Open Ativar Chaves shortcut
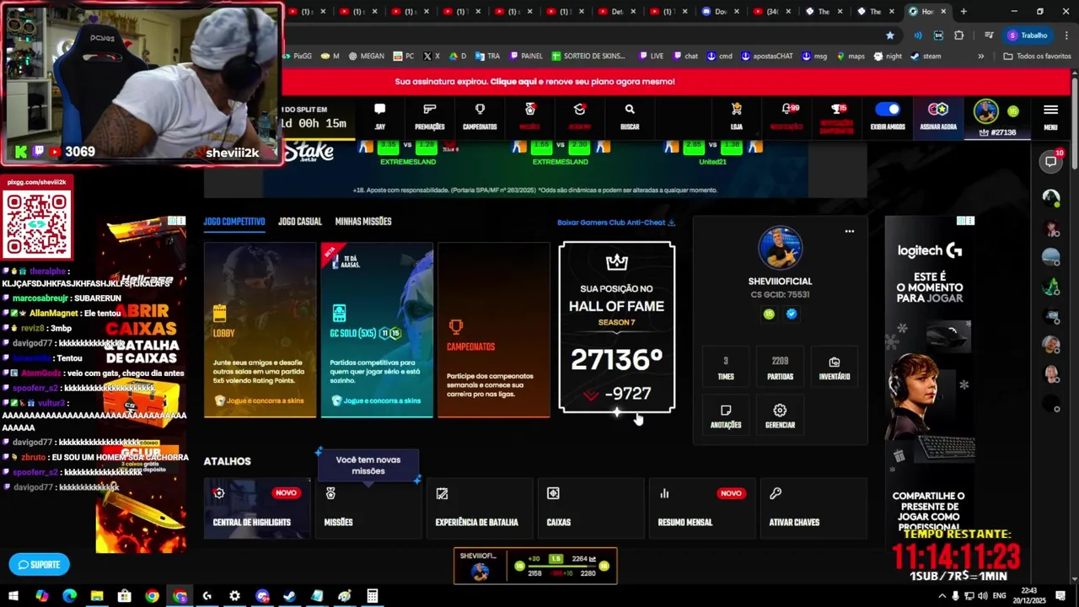The image size is (1079, 607). pos(813,508)
